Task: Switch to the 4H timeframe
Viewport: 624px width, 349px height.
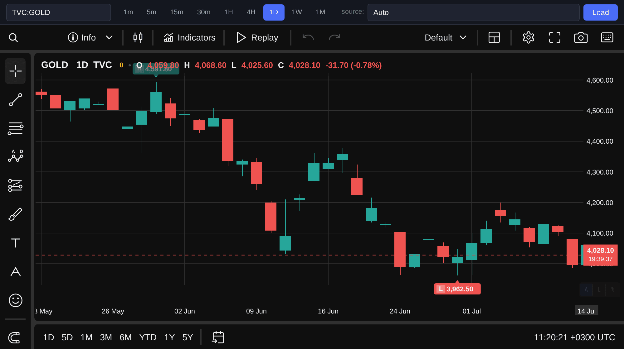Action: (x=251, y=12)
